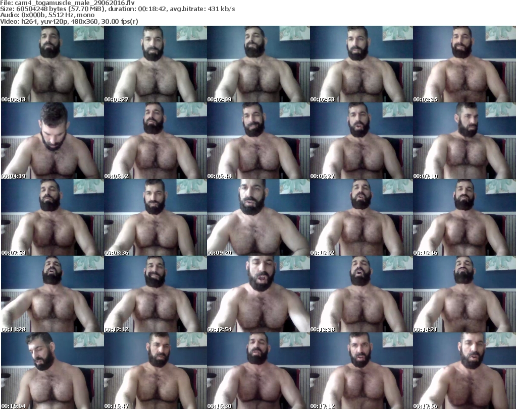Choose the thumbnail stamped 00:16:30
This screenshot has width=517, height=409.
pos(258,371)
